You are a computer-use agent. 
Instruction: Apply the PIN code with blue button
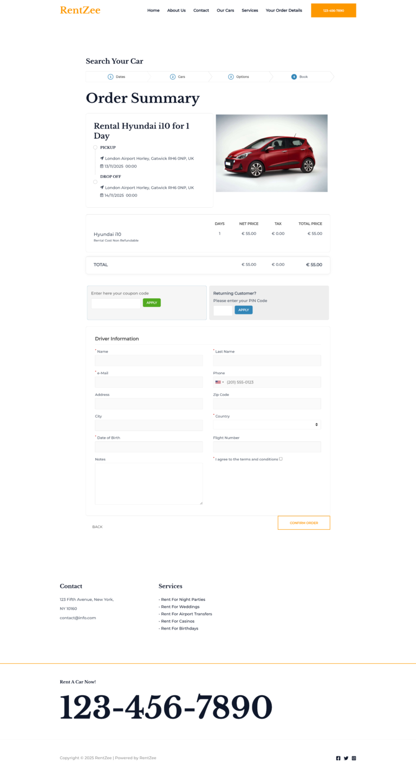pyautogui.click(x=244, y=310)
